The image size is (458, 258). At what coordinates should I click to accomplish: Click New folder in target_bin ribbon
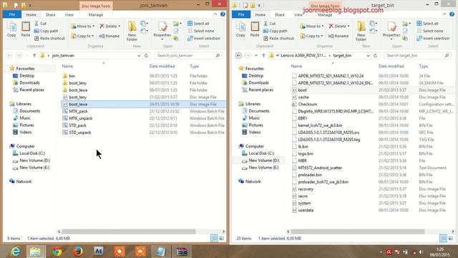[x=361, y=31]
